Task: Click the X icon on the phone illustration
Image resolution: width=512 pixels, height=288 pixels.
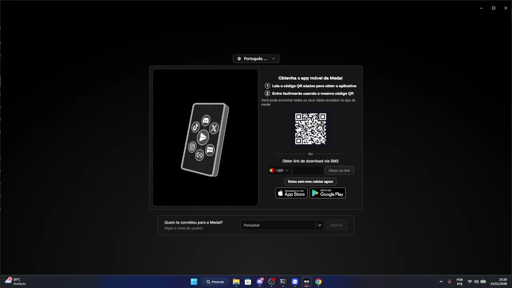Action: pyautogui.click(x=214, y=128)
